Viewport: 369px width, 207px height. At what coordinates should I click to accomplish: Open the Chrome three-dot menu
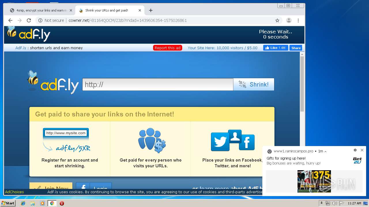pyautogui.click(x=298, y=20)
